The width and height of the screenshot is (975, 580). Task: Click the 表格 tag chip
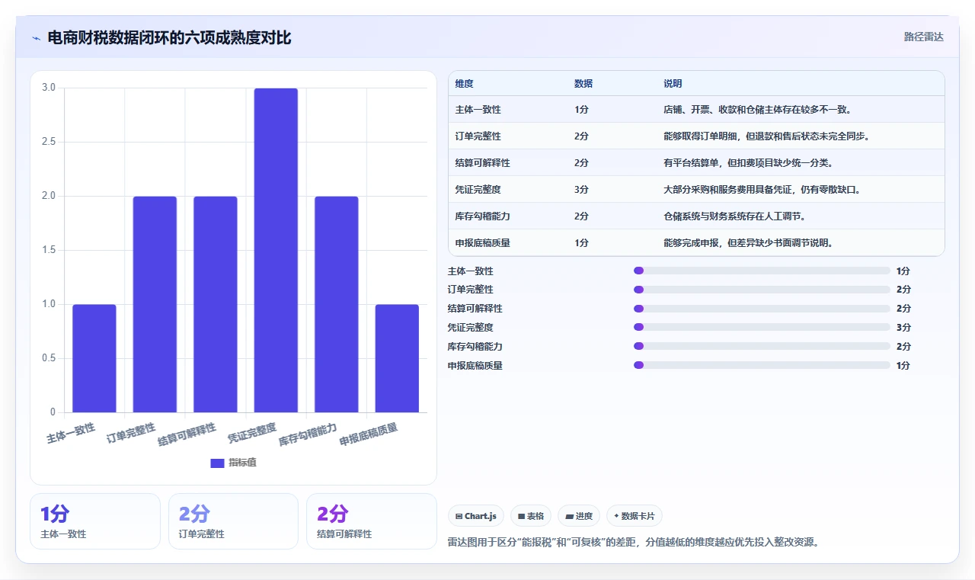[531, 516]
